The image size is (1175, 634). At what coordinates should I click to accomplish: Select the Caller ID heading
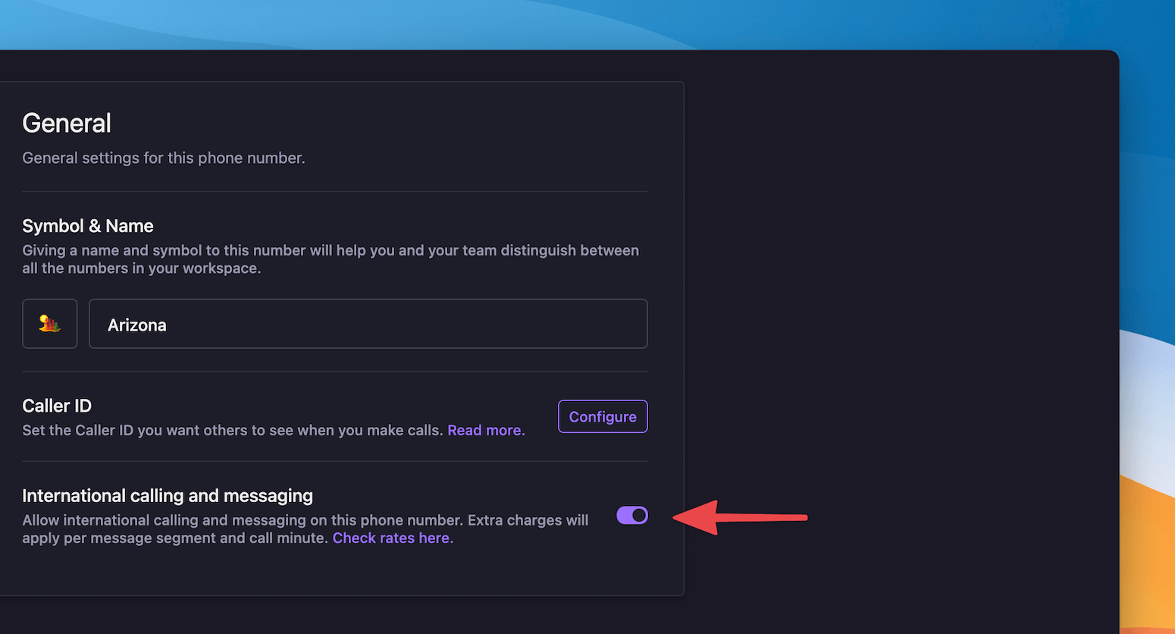click(57, 406)
